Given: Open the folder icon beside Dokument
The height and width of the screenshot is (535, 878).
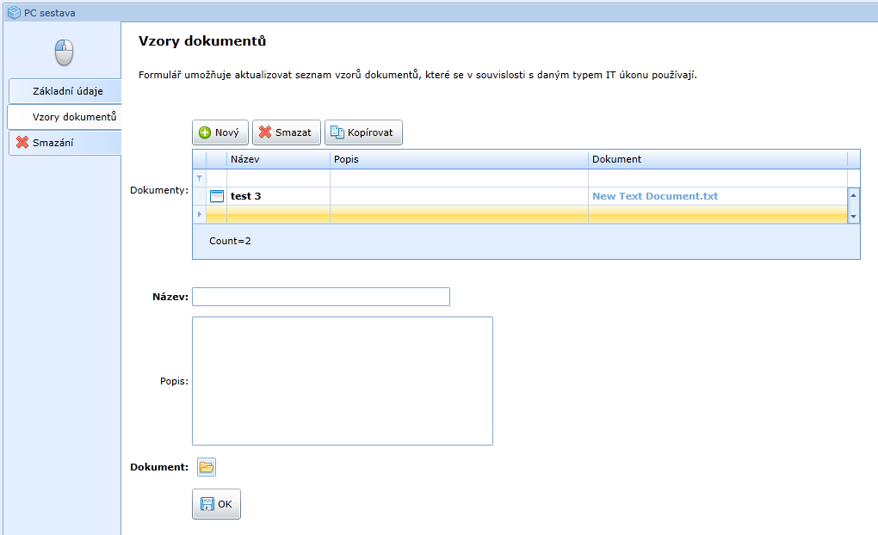Looking at the screenshot, I should coord(206,467).
